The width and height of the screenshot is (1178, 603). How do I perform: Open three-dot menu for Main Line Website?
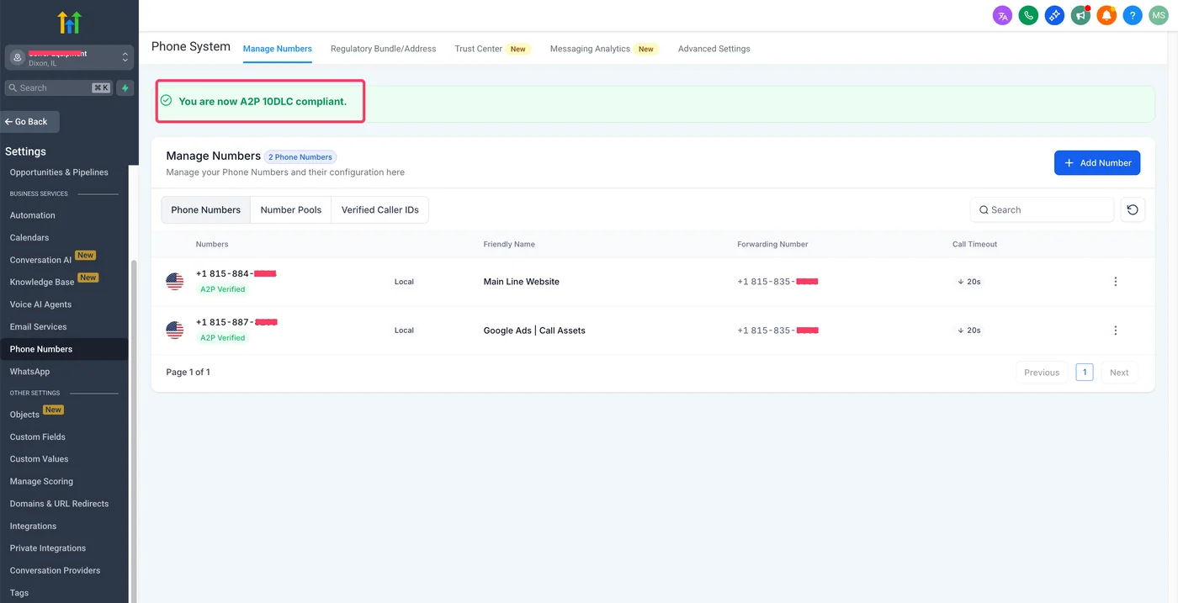[1116, 282]
